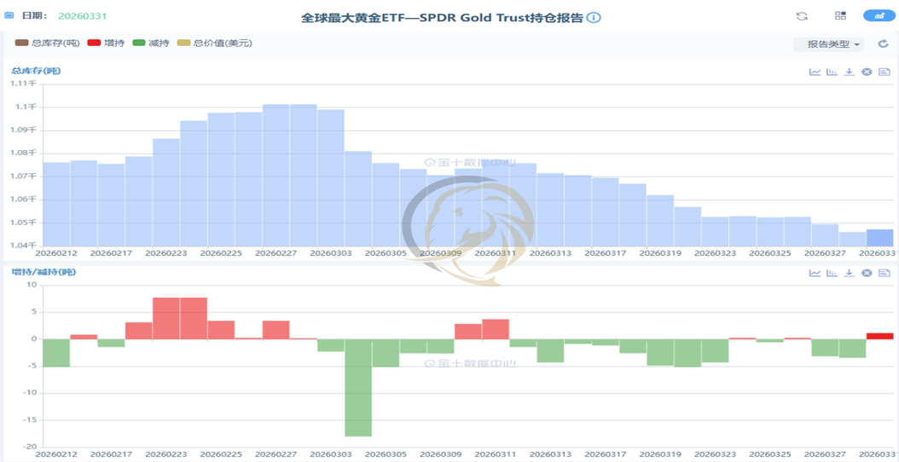
Task: Select the bright red last bar in 增持/减持 chart
Action: pyautogui.click(x=879, y=336)
